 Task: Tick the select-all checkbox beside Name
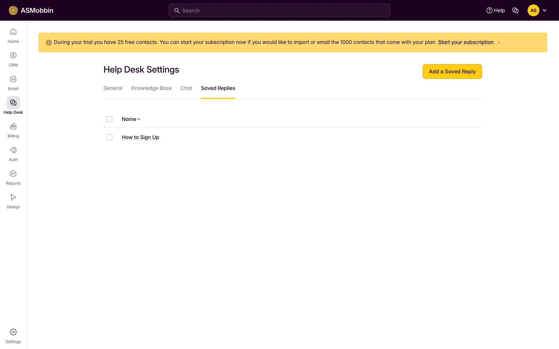109,119
